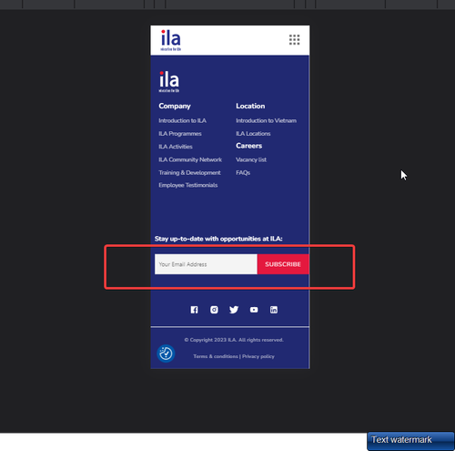
Task: Open the YouTube social icon
Action: pyautogui.click(x=254, y=310)
